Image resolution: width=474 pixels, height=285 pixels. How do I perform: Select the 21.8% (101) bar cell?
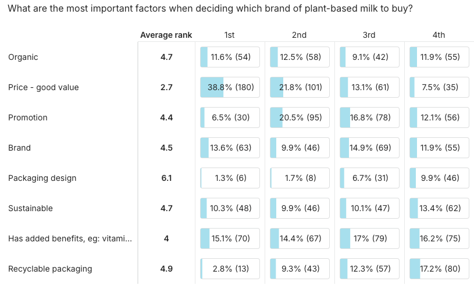point(300,87)
